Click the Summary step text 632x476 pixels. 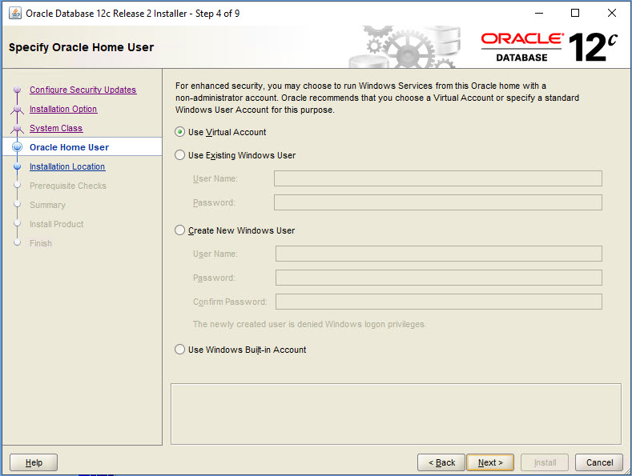point(47,205)
